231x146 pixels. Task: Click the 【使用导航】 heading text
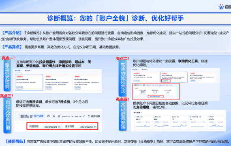click(x=15, y=142)
